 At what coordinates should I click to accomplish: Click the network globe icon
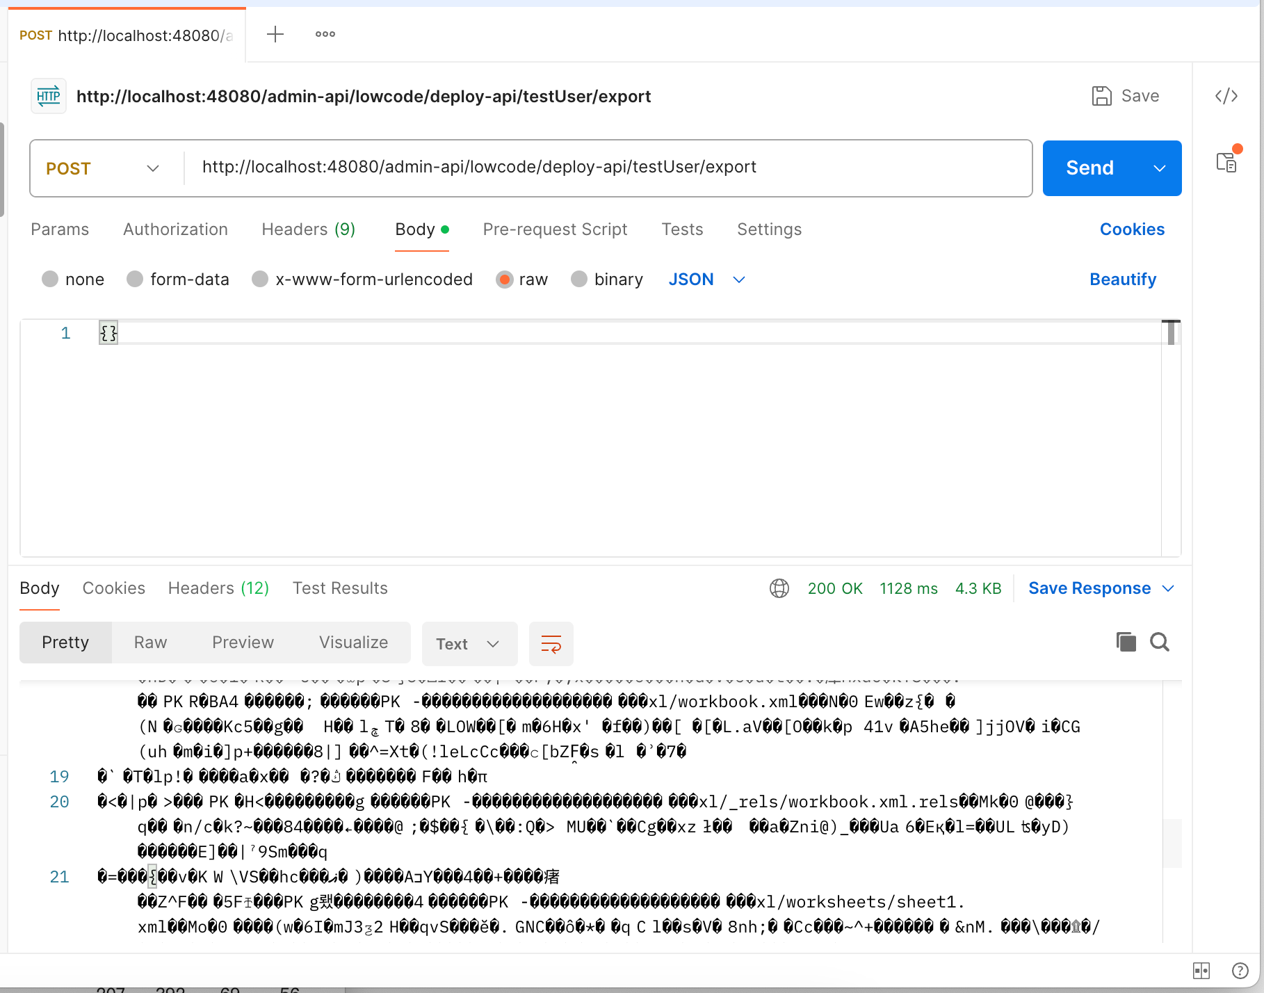pos(779,588)
